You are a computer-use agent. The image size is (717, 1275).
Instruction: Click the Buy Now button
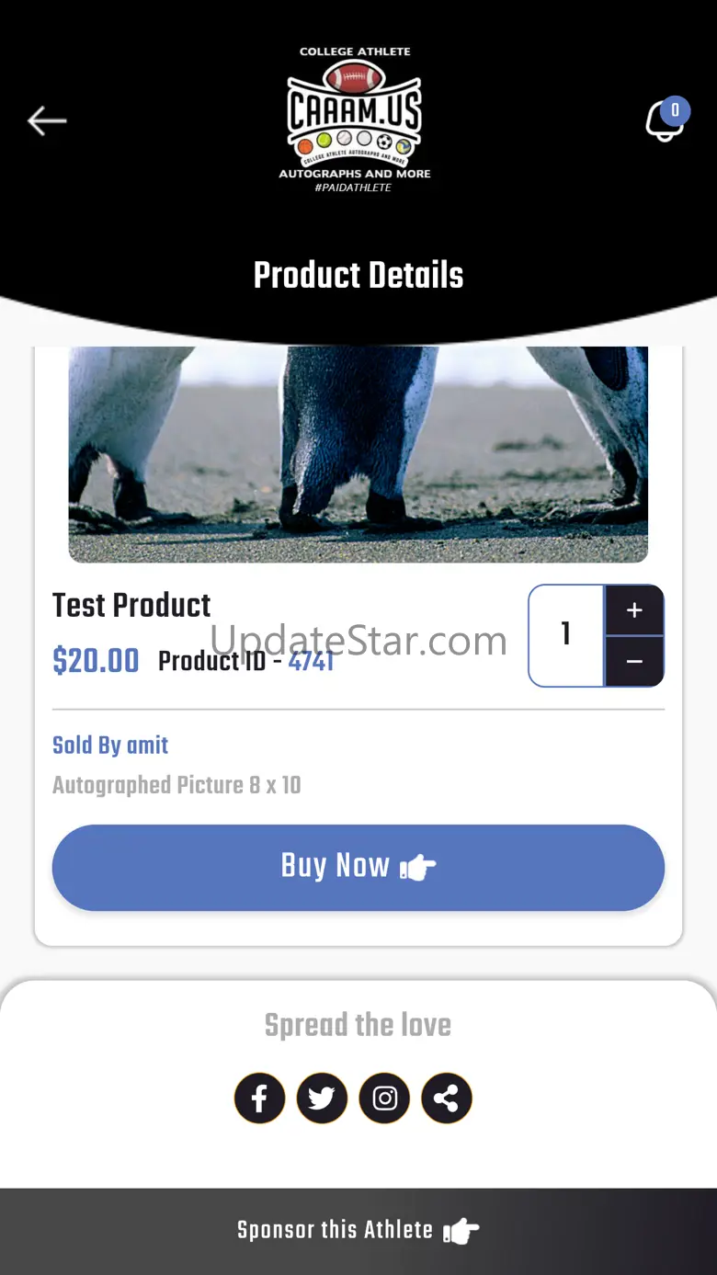click(x=358, y=867)
